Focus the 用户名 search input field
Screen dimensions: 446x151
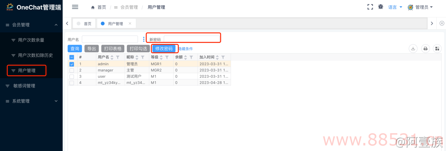tap(110, 39)
